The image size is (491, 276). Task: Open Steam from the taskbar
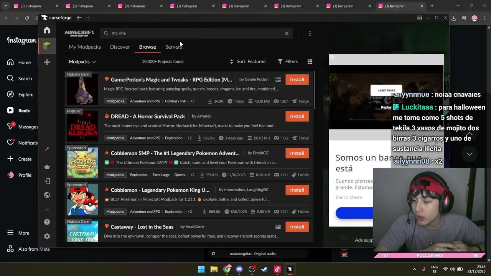(x=265, y=269)
